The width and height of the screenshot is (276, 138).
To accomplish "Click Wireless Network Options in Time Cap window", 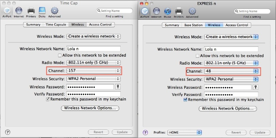I will [x=90, y=108].
